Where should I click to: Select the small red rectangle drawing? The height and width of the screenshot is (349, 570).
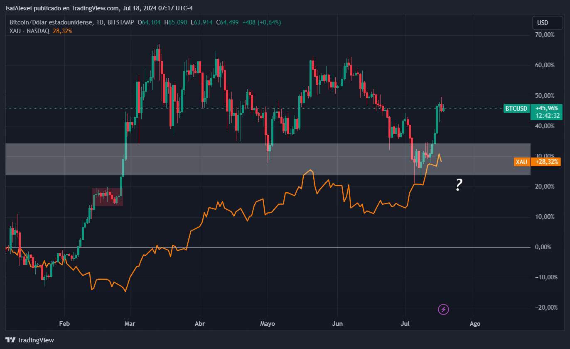click(x=107, y=197)
